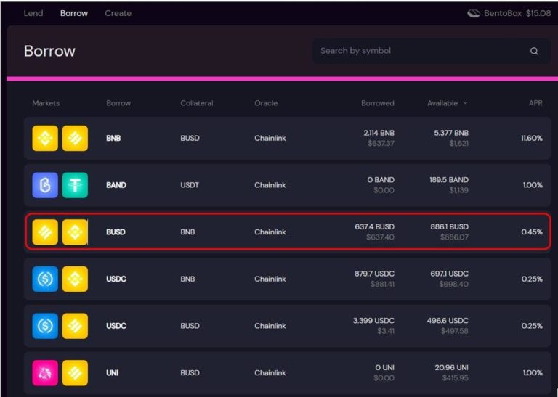This screenshot has height=397, width=558.
Task: Click the pink UNI unicorn icon
Action: (x=45, y=373)
